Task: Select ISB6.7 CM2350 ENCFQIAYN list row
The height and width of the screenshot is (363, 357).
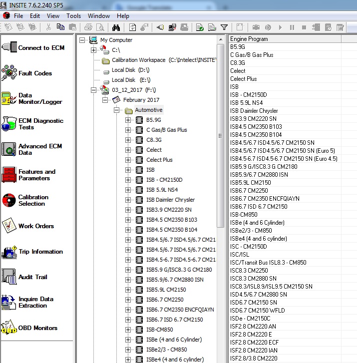Action: click(x=285, y=199)
